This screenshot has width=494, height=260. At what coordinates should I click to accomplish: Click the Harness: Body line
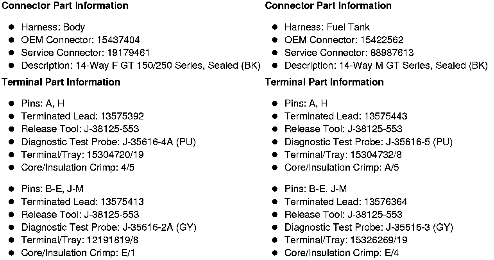click(53, 27)
